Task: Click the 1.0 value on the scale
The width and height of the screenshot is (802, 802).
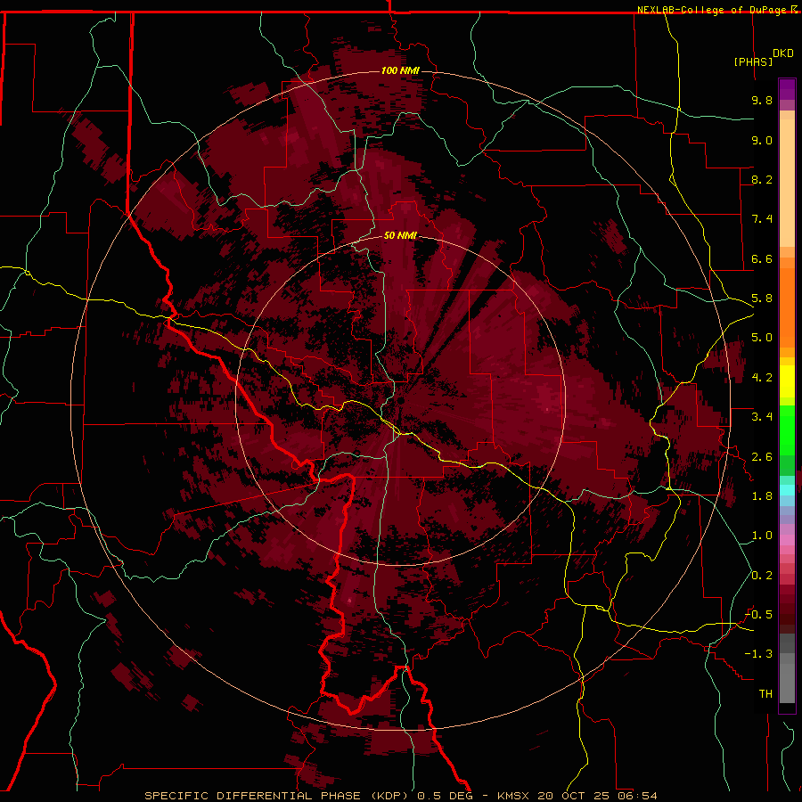Action: pyautogui.click(x=762, y=536)
